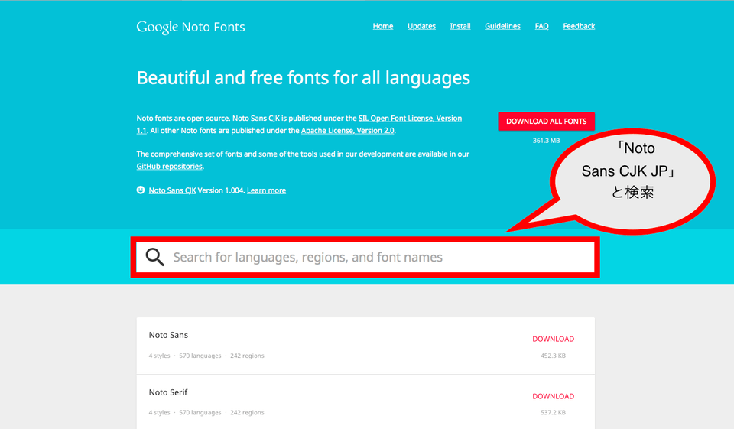The height and width of the screenshot is (429, 734).
Task: Follow the Apache License, Version 2.0 link
Action: [348, 131]
